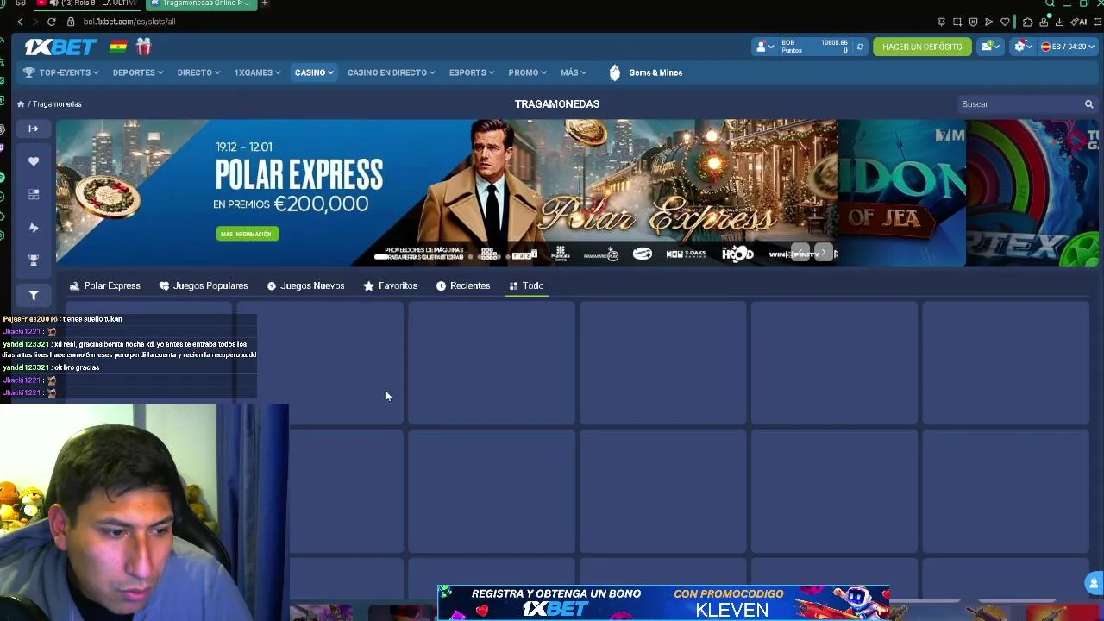Click the search magnifier icon
This screenshot has width=1104, height=621.
(x=1088, y=104)
